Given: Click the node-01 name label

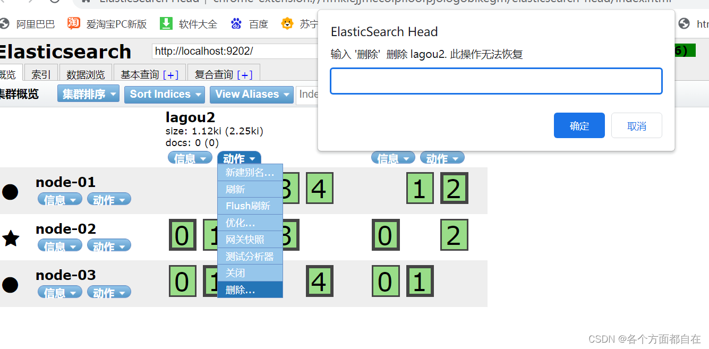Looking at the screenshot, I should [x=66, y=182].
